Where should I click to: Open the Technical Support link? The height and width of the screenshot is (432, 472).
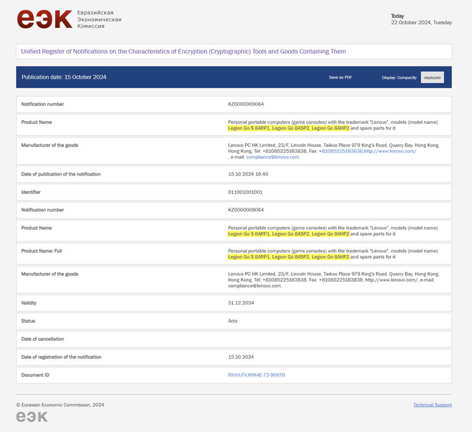tap(432, 405)
